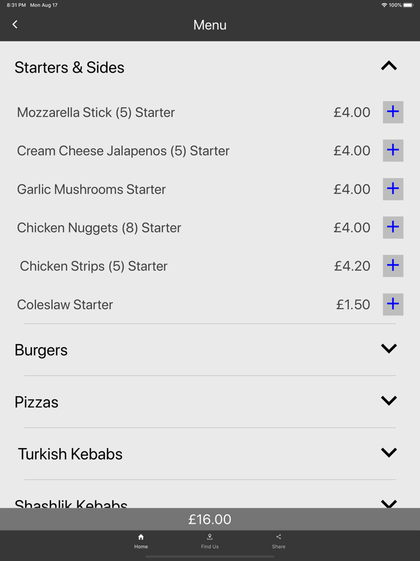Collapse the Starters & Sides section
This screenshot has width=420, height=561.
pyautogui.click(x=389, y=66)
